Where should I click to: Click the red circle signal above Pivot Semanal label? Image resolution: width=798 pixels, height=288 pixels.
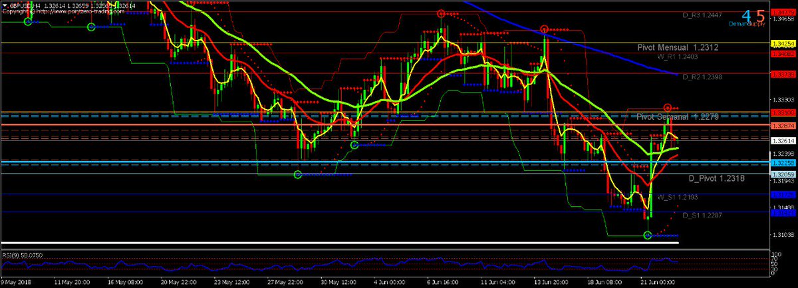[x=668, y=107]
